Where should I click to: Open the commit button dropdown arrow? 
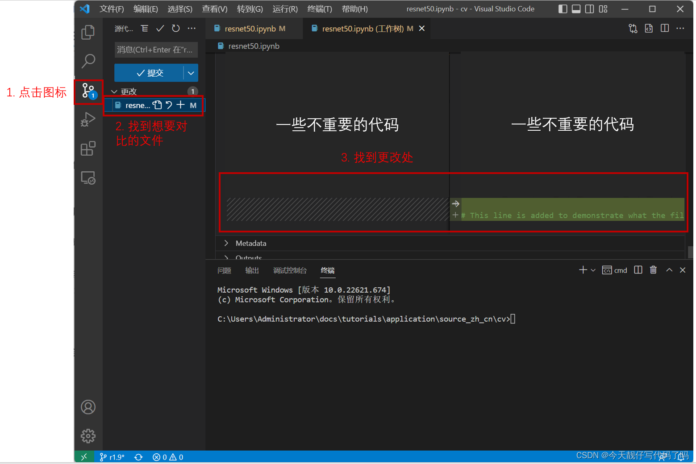[x=191, y=73]
